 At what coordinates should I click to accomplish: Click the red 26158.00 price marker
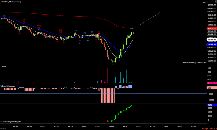tap(212, 28)
